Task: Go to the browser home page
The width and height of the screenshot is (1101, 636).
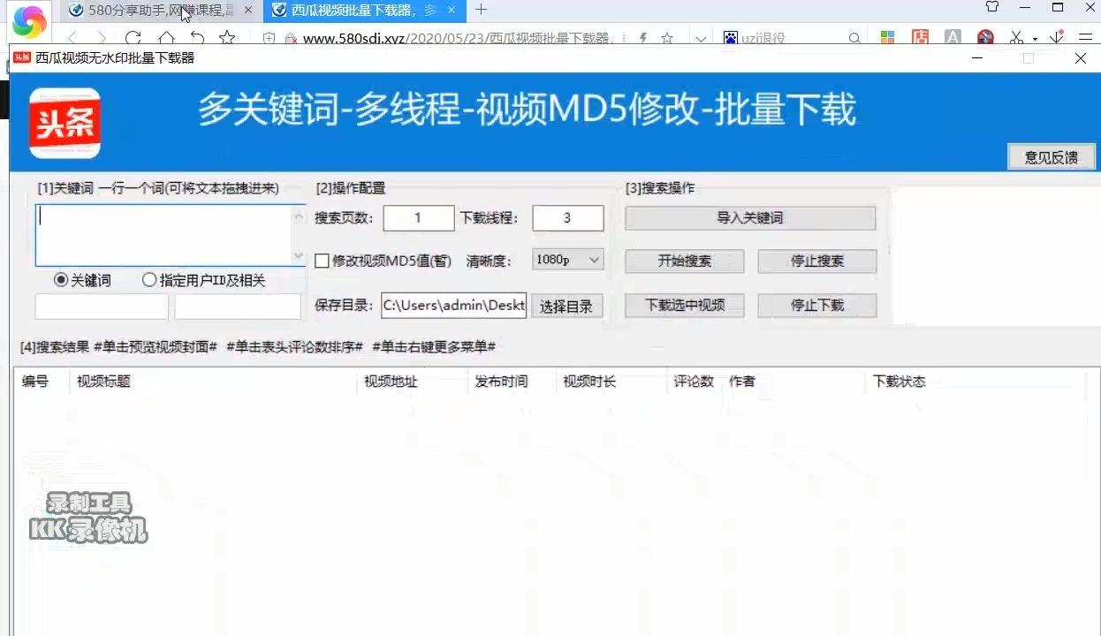Action: coord(165,38)
